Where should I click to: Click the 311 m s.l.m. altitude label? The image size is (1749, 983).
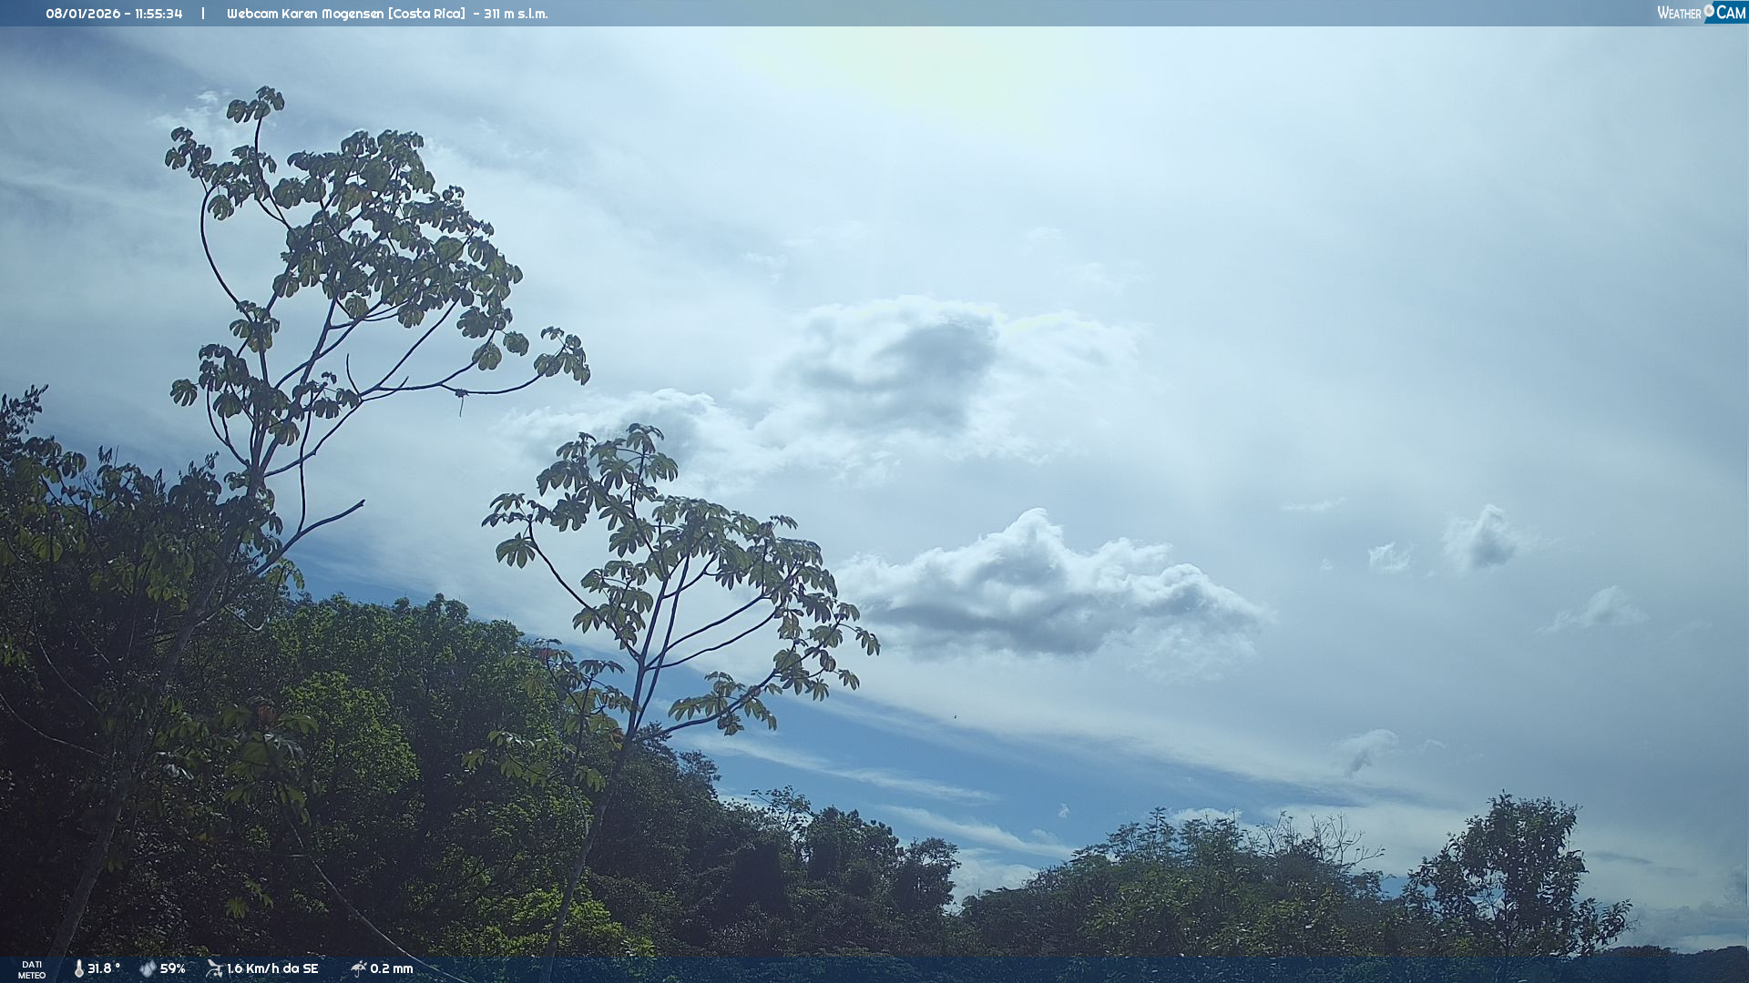pyautogui.click(x=516, y=14)
